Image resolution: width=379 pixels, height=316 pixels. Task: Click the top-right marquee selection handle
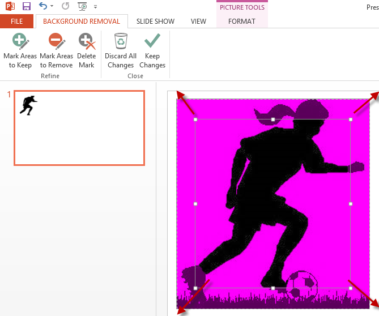(x=351, y=119)
